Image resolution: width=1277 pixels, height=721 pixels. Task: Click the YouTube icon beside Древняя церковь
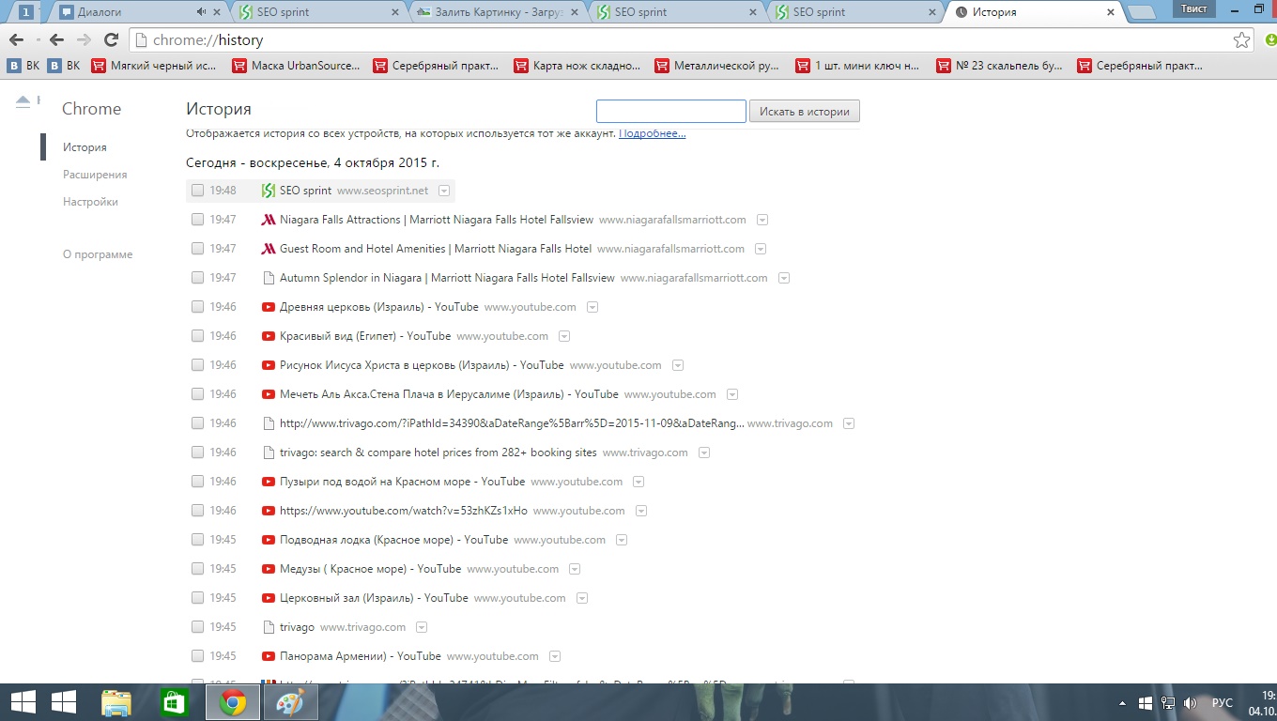coord(268,307)
